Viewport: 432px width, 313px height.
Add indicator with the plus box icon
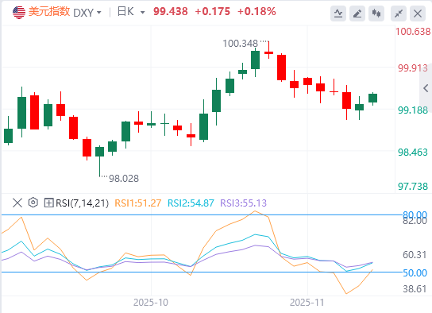48,203
